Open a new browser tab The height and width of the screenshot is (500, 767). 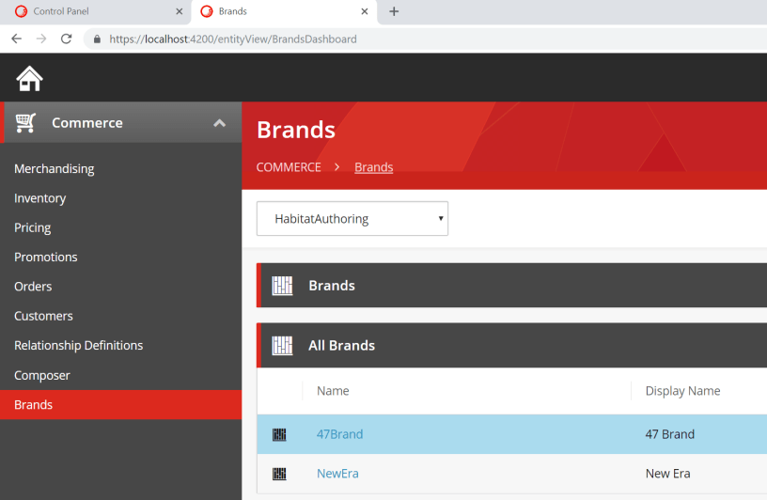tap(394, 11)
